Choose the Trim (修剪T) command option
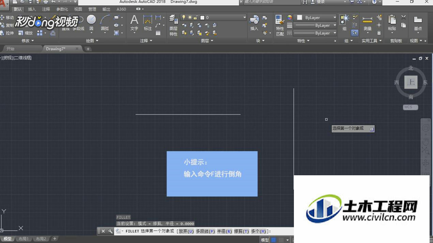The image size is (433, 243). (x=241, y=231)
